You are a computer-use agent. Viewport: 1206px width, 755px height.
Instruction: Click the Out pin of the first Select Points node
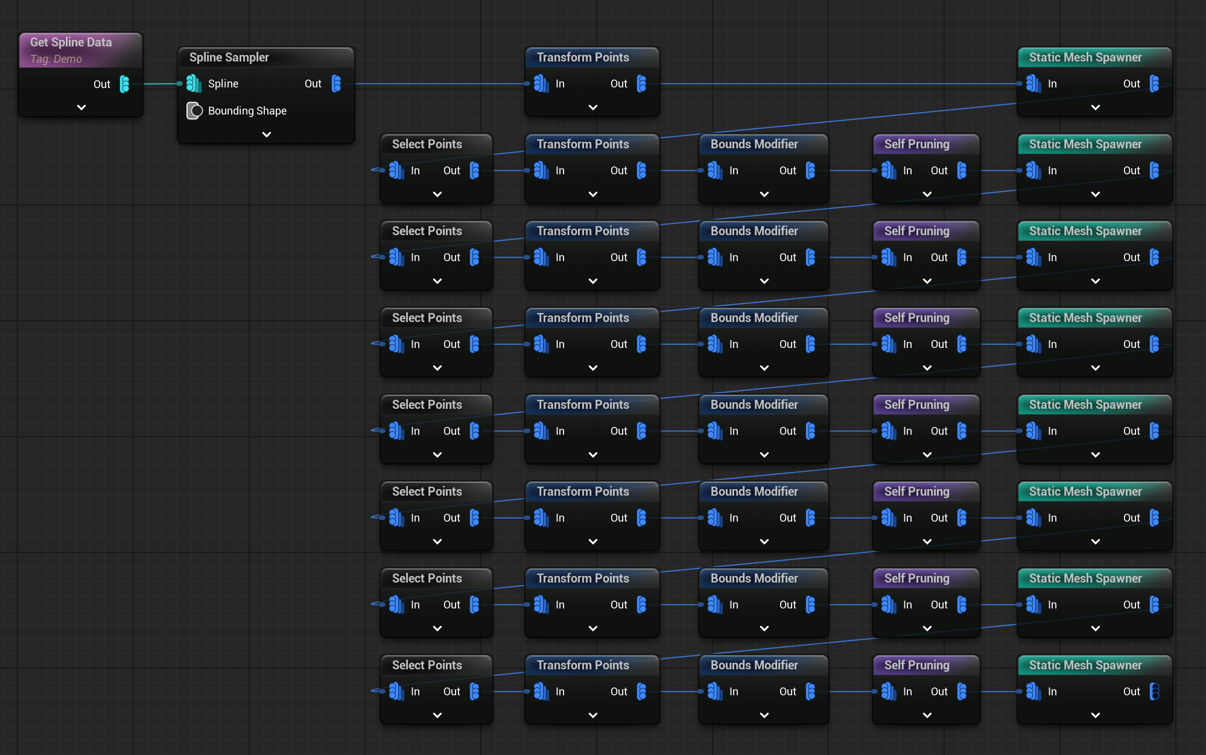click(x=474, y=171)
